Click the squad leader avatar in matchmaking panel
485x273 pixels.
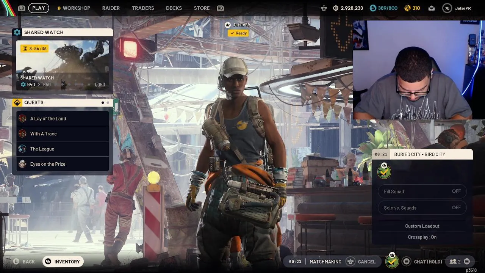coord(384,171)
